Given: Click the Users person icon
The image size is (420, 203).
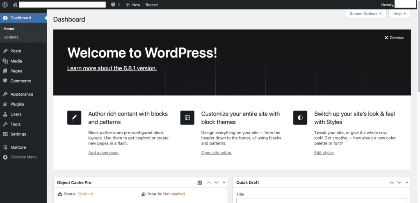Looking at the screenshot, I should pyautogui.click(x=5, y=114).
